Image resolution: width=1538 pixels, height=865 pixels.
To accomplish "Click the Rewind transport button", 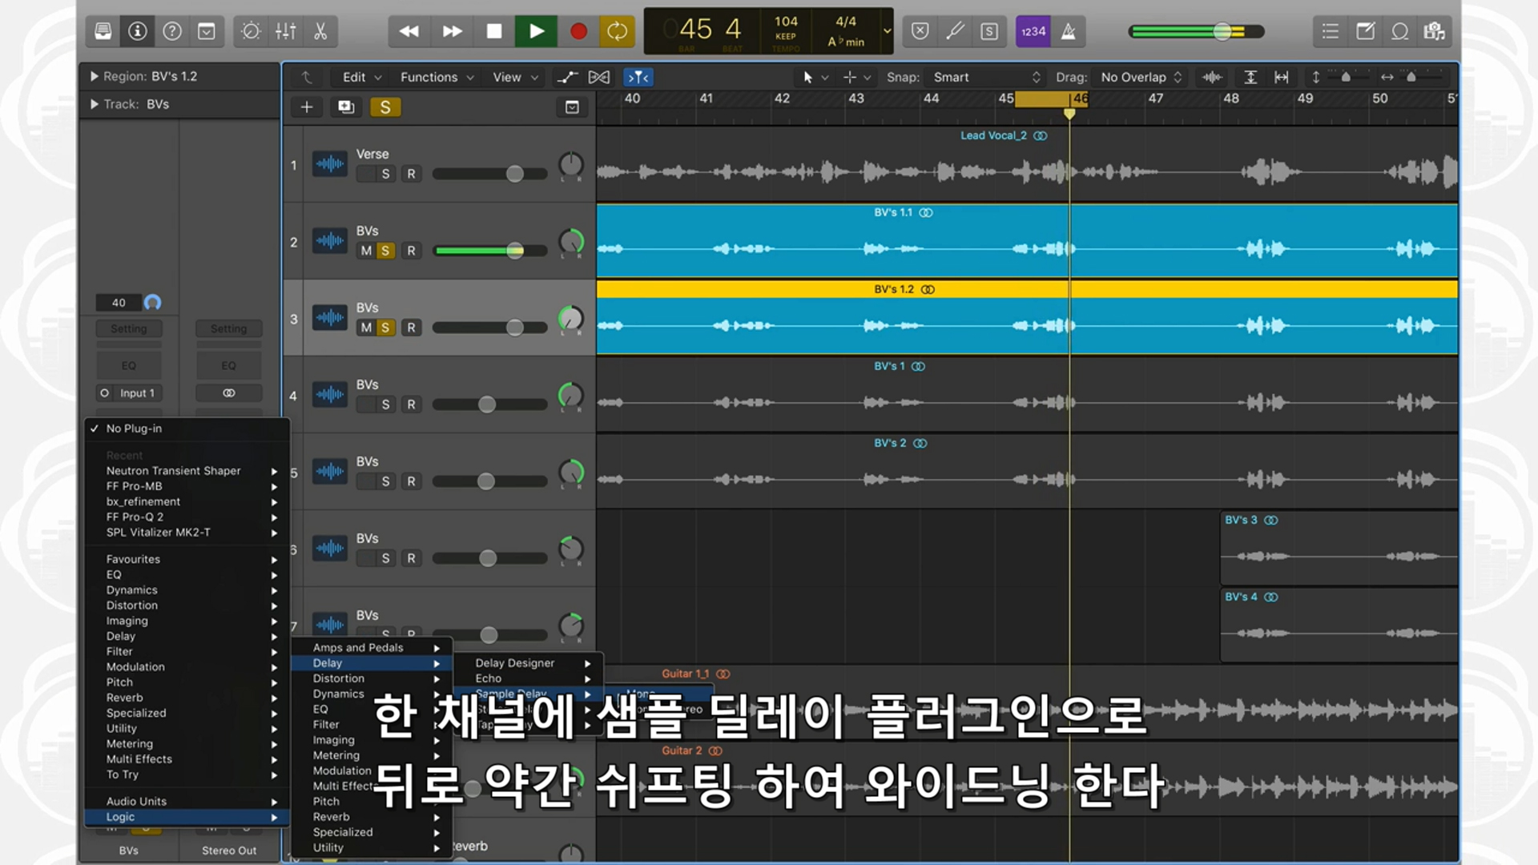I will (x=409, y=31).
